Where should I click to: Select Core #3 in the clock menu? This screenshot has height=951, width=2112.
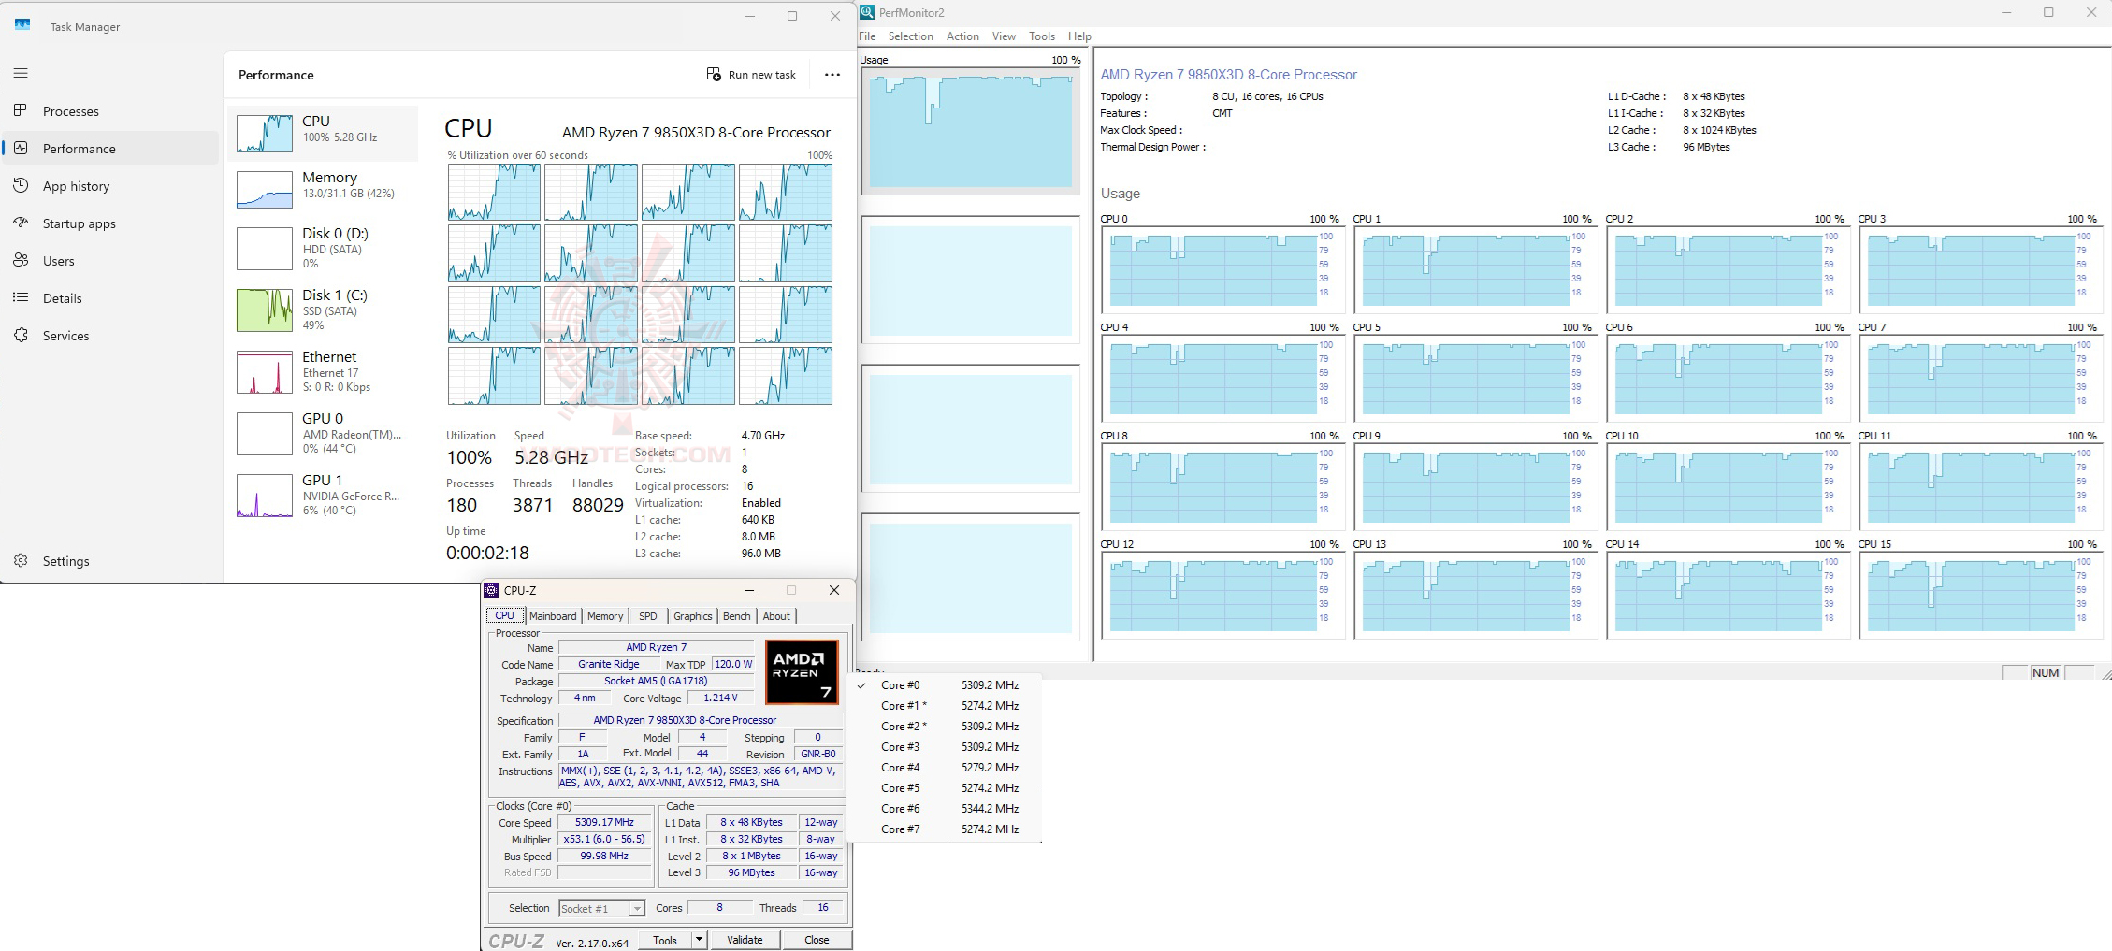945,747
